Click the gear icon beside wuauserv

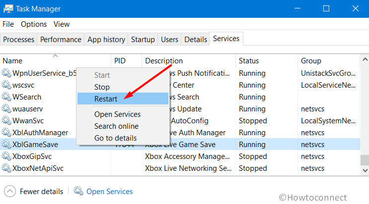coord(6,109)
